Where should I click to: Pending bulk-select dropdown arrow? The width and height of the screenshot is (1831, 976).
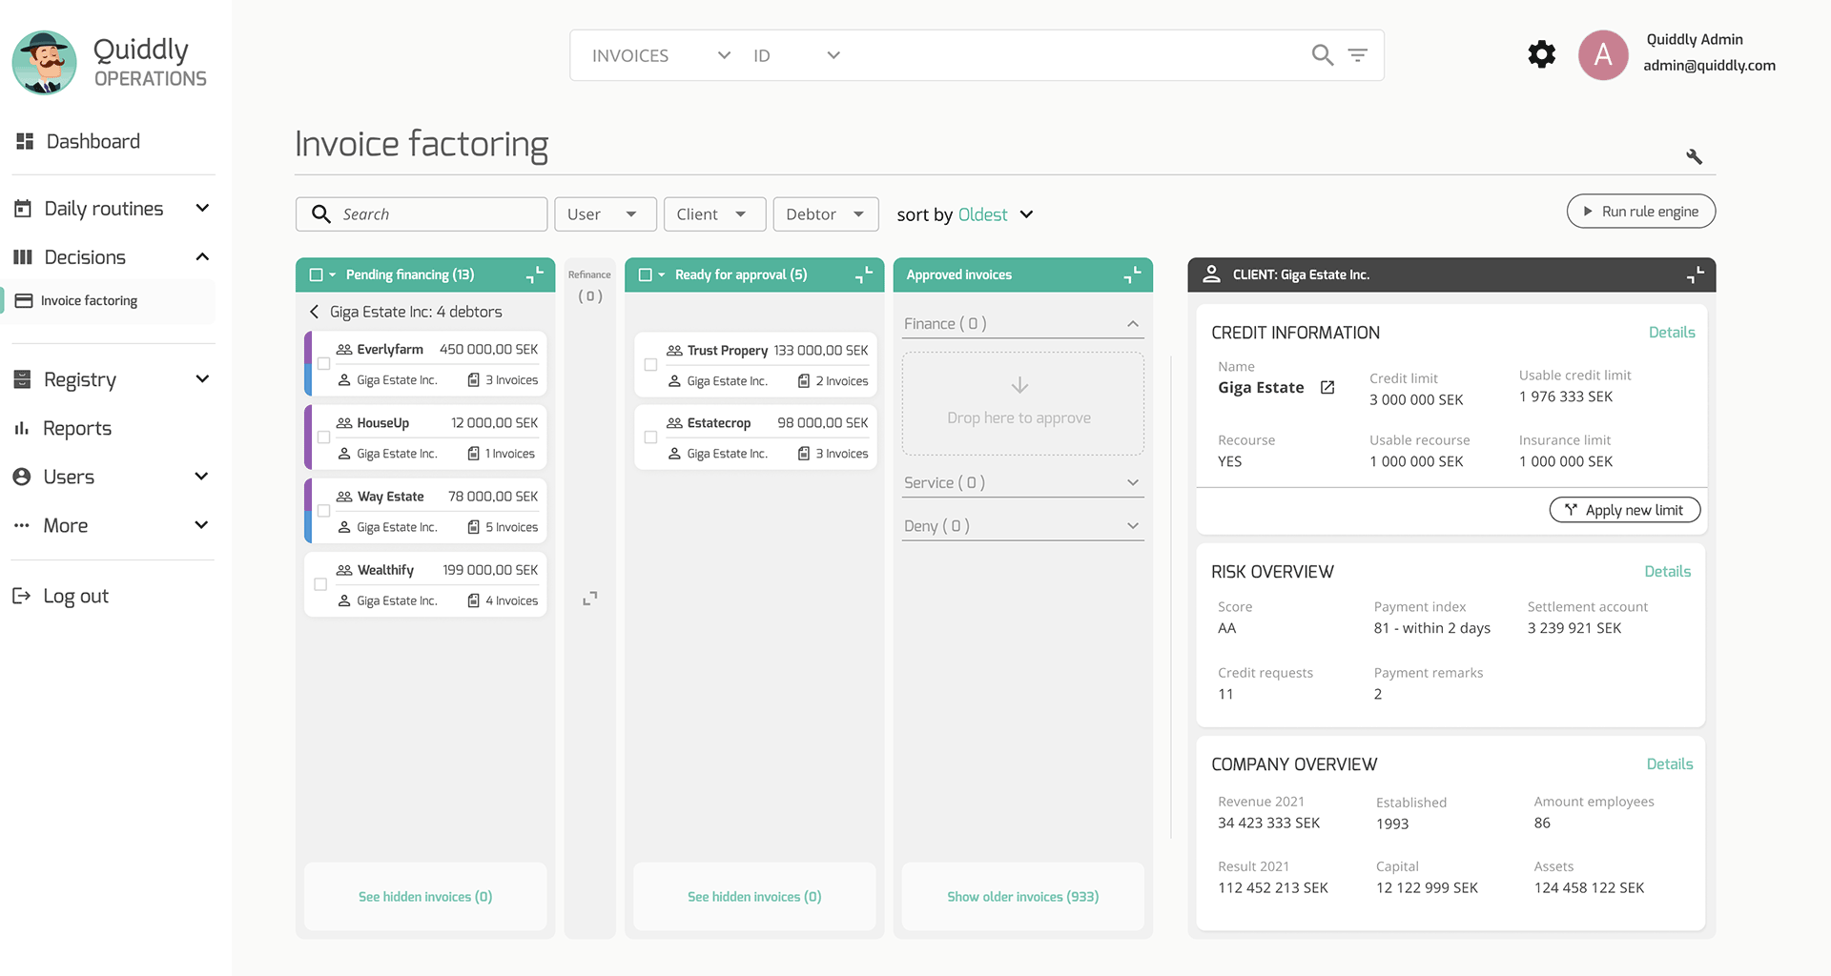[333, 274]
